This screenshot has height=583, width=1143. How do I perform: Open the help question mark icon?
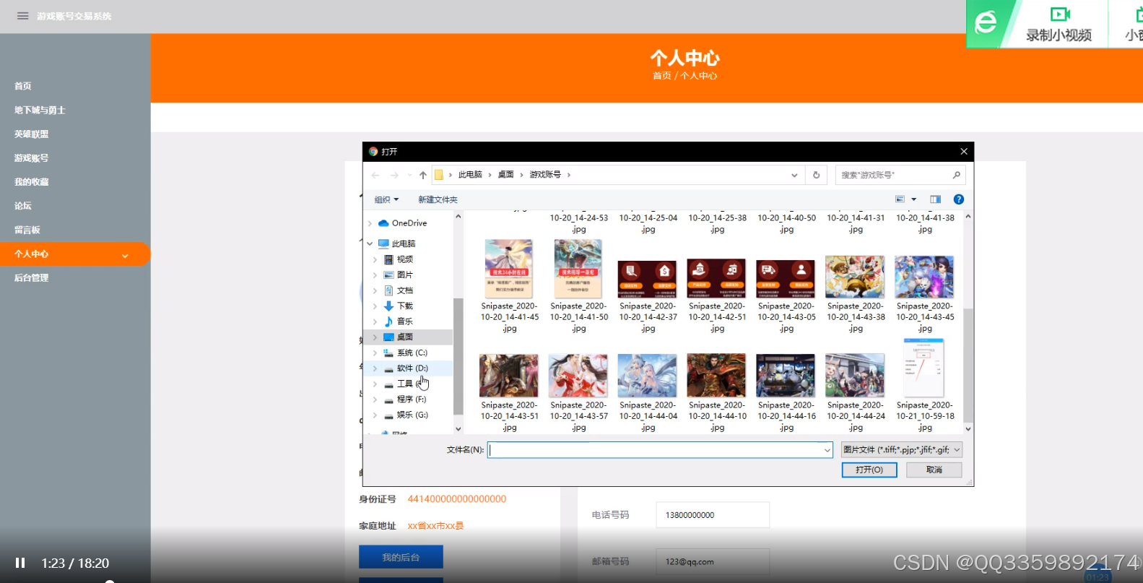point(959,199)
